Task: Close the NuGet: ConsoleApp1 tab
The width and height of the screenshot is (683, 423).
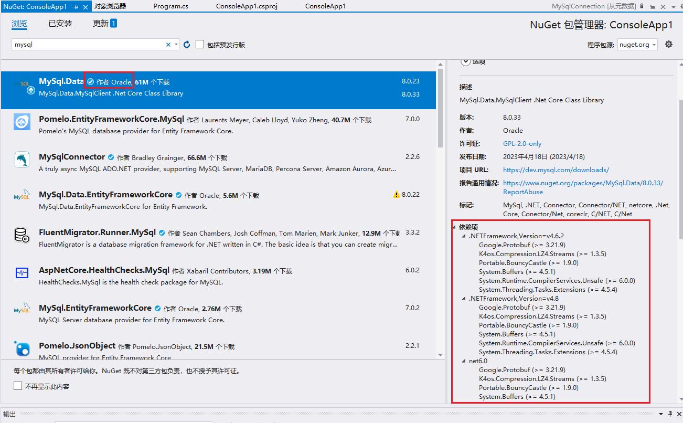Action: pos(86,6)
